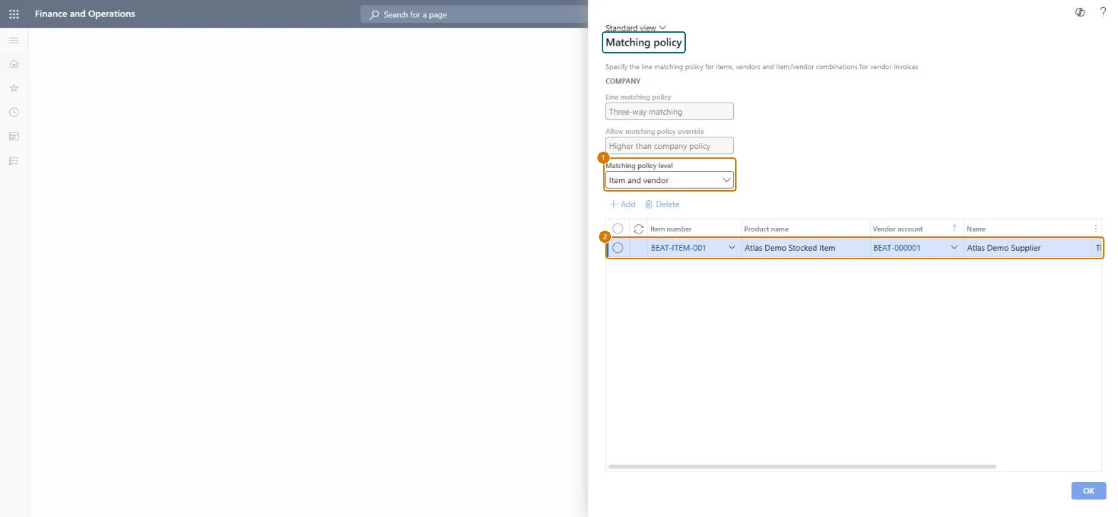This screenshot has width=1118, height=517.
Task: Open the BEAT-000001 vendor account dropdown
Action: (954, 248)
